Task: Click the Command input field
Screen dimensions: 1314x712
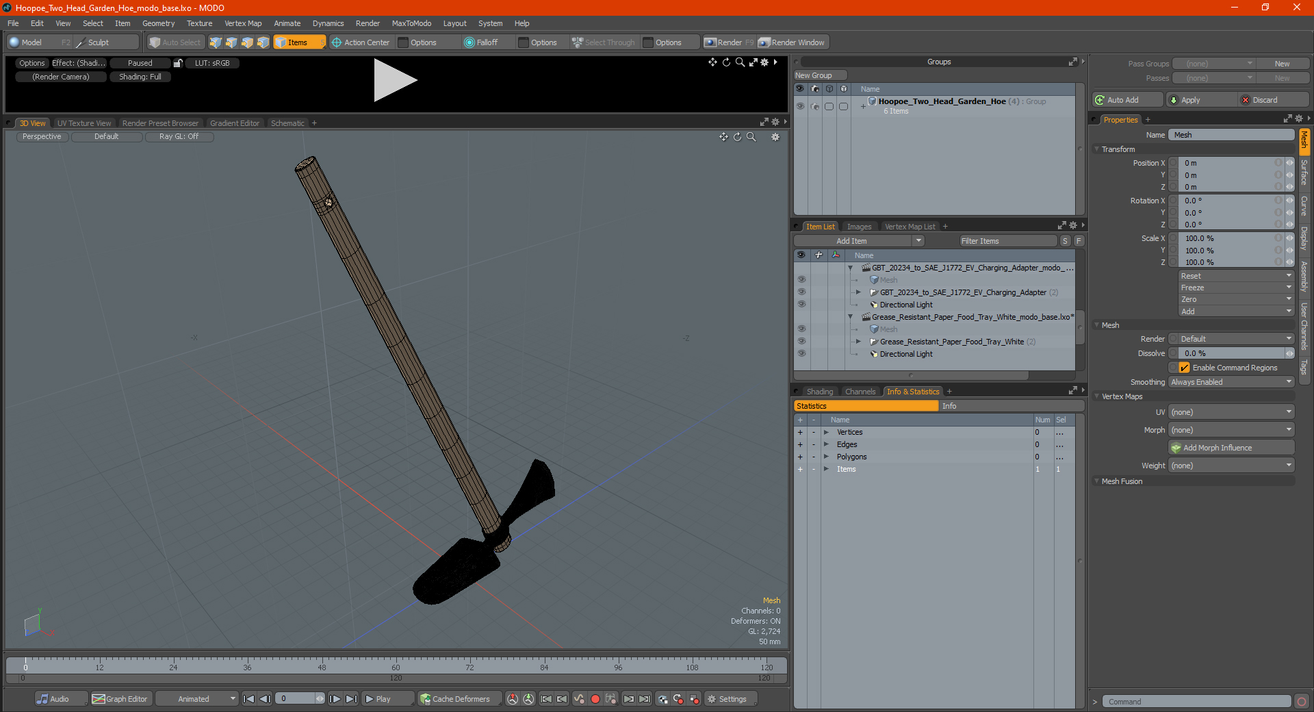Action: [1196, 702]
